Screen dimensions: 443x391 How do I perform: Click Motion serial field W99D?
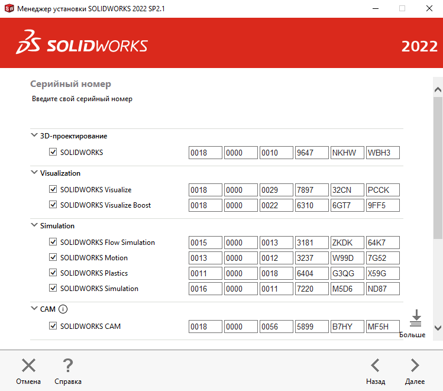(x=347, y=258)
